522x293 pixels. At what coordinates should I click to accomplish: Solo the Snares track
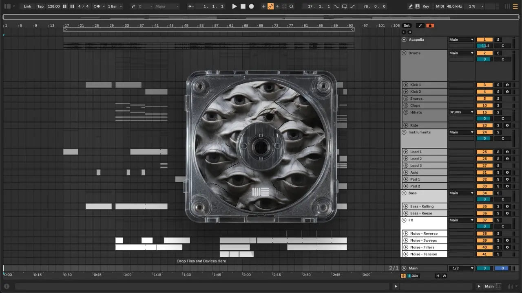coord(498,99)
